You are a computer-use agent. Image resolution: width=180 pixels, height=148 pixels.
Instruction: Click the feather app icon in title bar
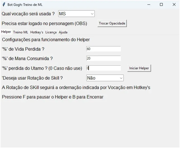4,4
